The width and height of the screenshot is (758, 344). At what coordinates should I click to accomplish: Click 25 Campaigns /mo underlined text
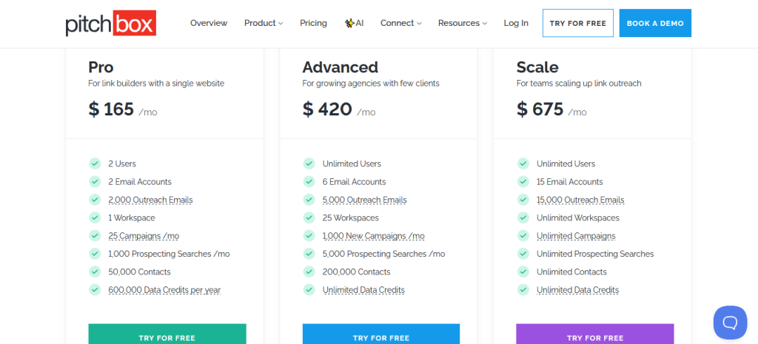tap(144, 236)
